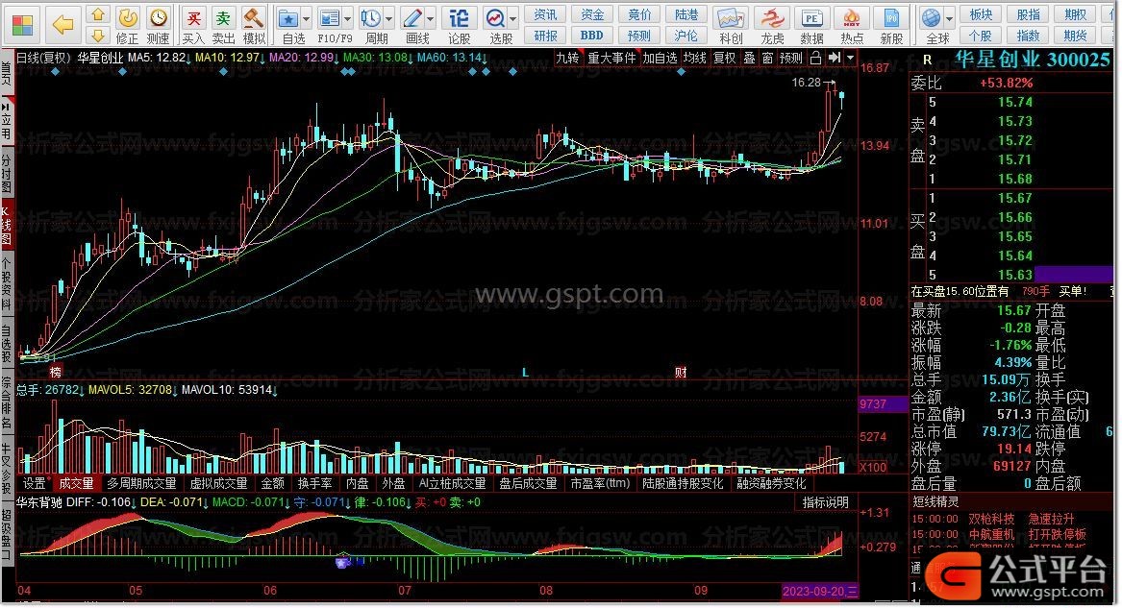Toggle 复权 price adjustment on chart
1122x608 pixels.
pos(725,58)
